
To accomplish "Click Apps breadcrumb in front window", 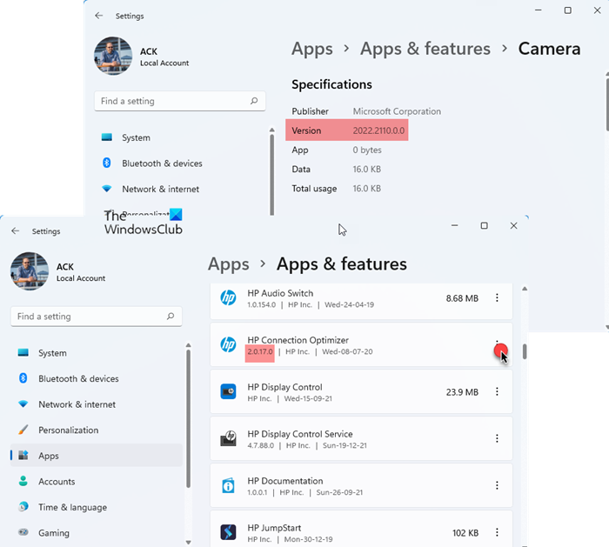I will point(228,264).
